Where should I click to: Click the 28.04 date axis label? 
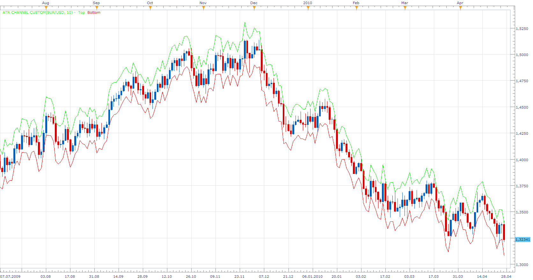tap(506, 276)
